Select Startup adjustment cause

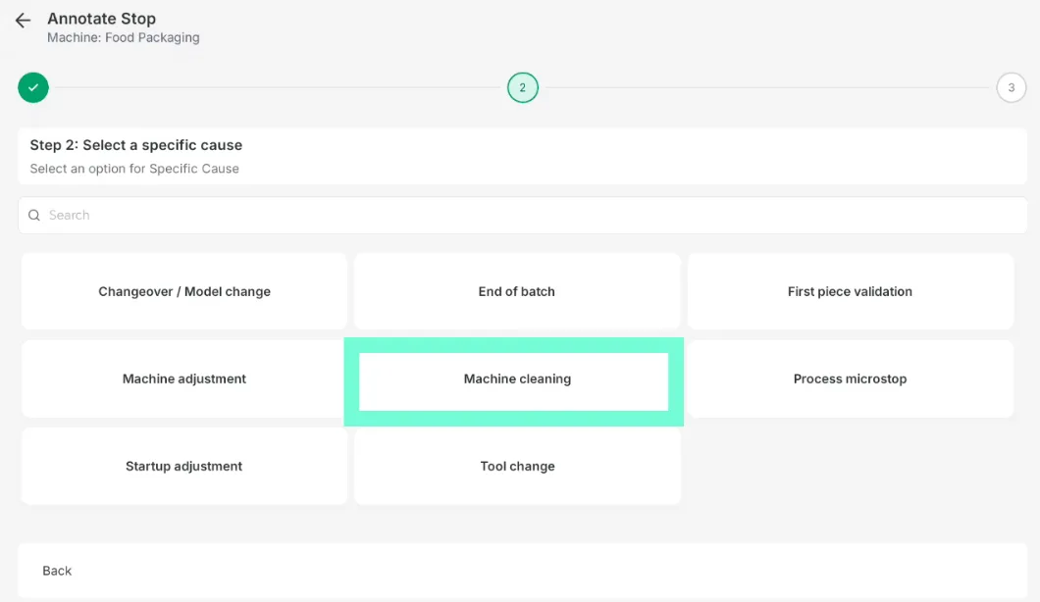coord(184,466)
